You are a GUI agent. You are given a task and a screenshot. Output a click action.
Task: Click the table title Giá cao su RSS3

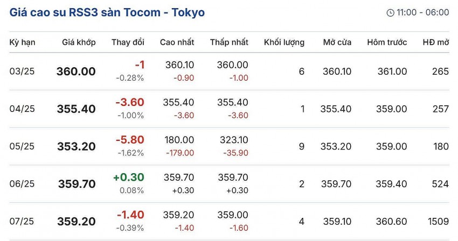point(107,12)
